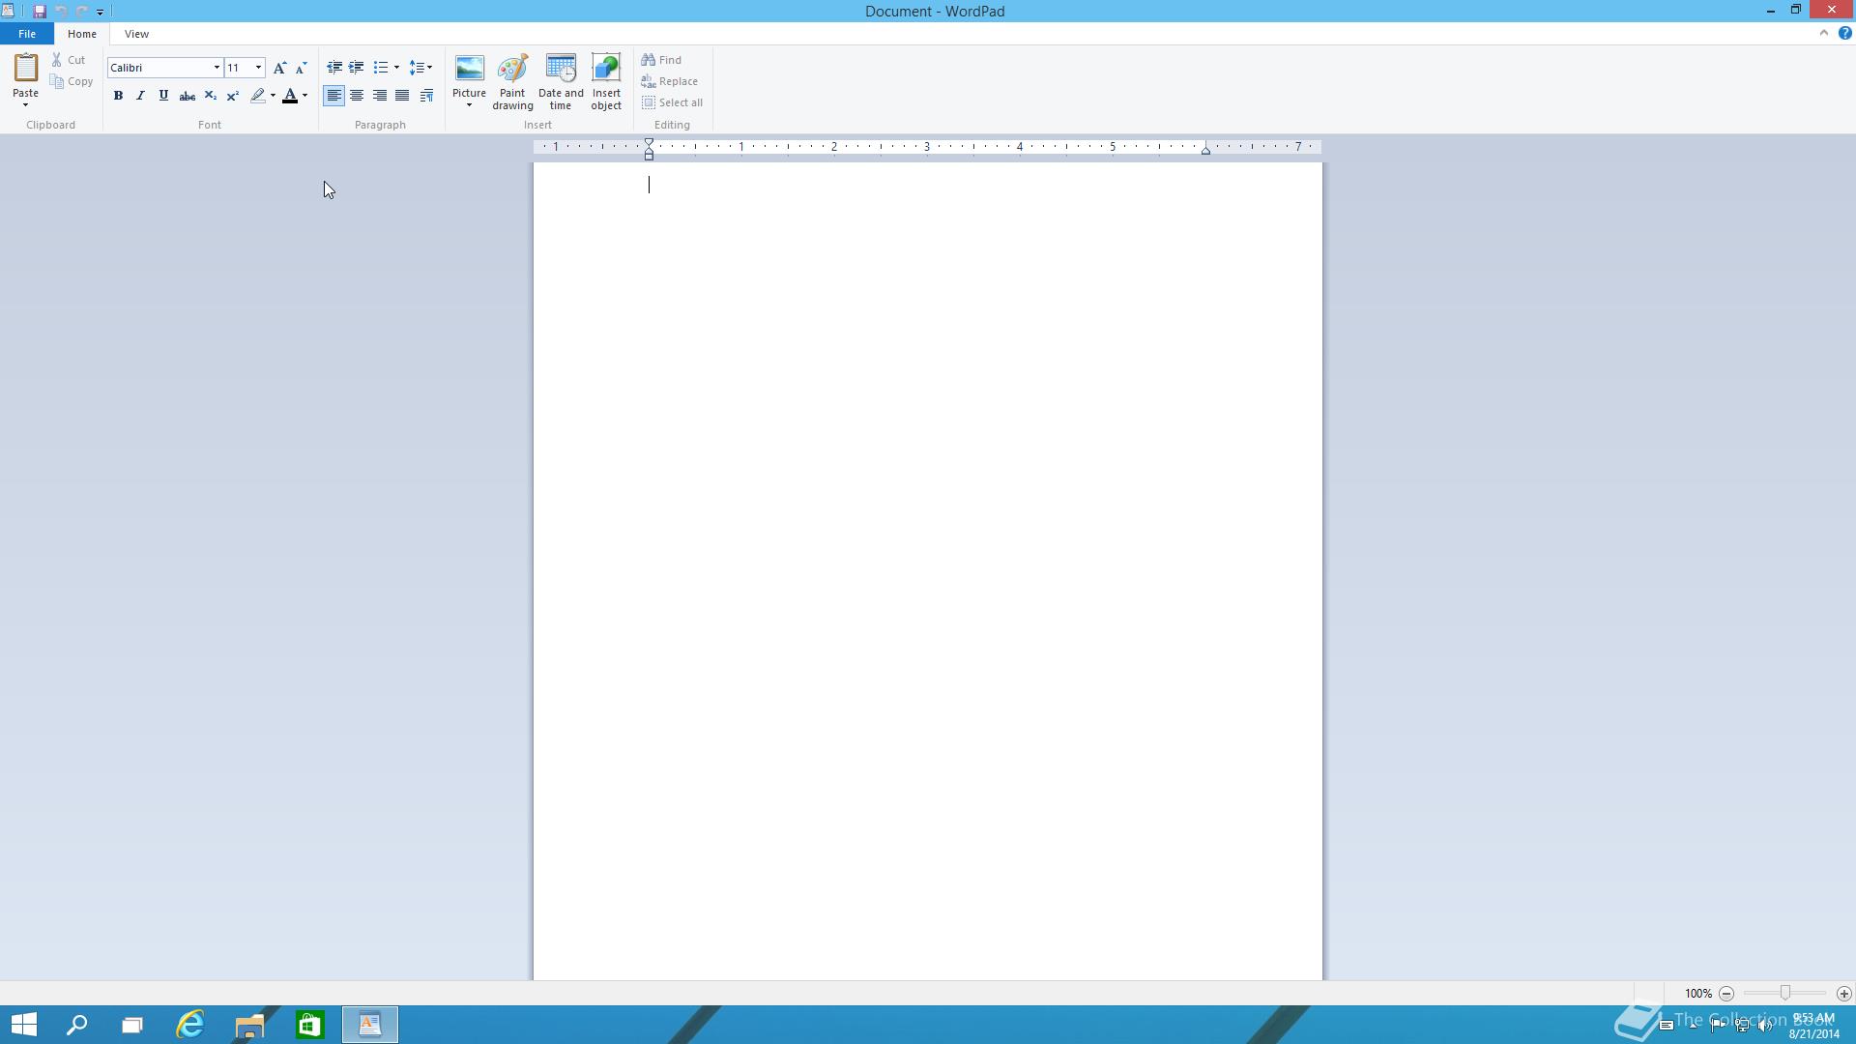This screenshot has width=1856, height=1044.
Task: Click the Find button
Action: tap(662, 60)
